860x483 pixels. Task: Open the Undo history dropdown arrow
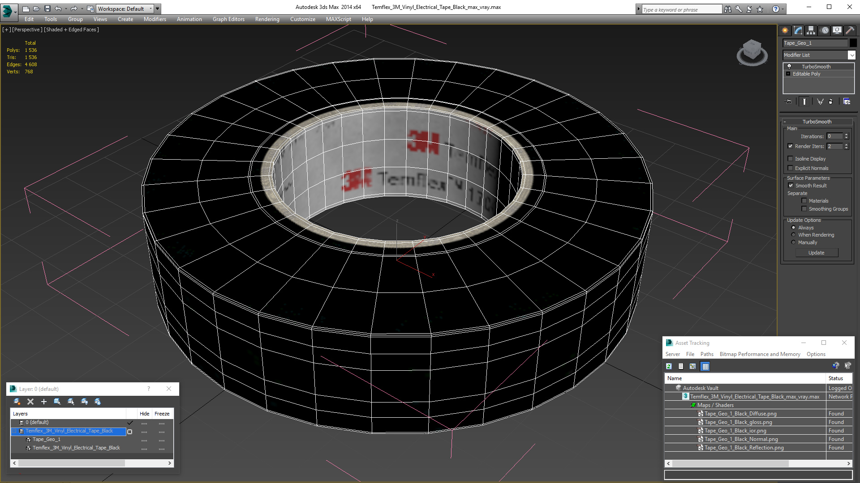(66, 8)
